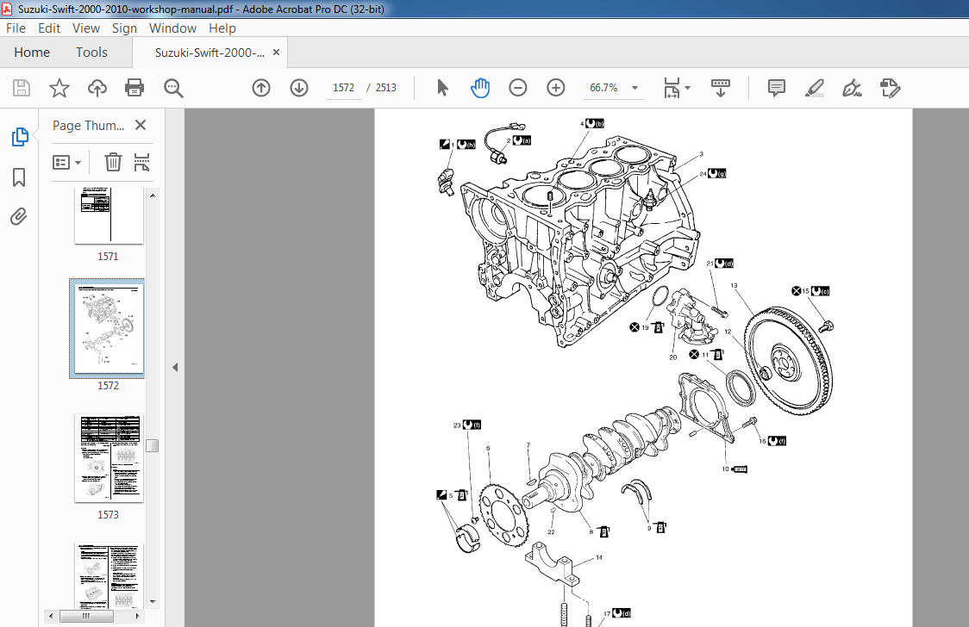Close the Suzuki-Swift document tab
The image size is (969, 627).
pos(276,53)
